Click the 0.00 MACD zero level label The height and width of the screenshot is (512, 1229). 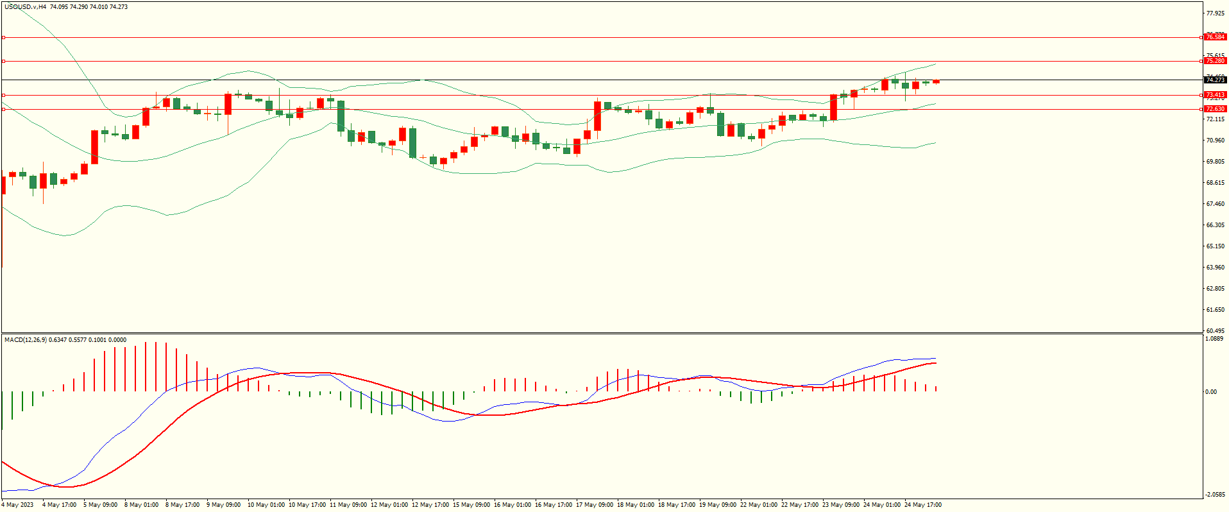pyautogui.click(x=1211, y=391)
